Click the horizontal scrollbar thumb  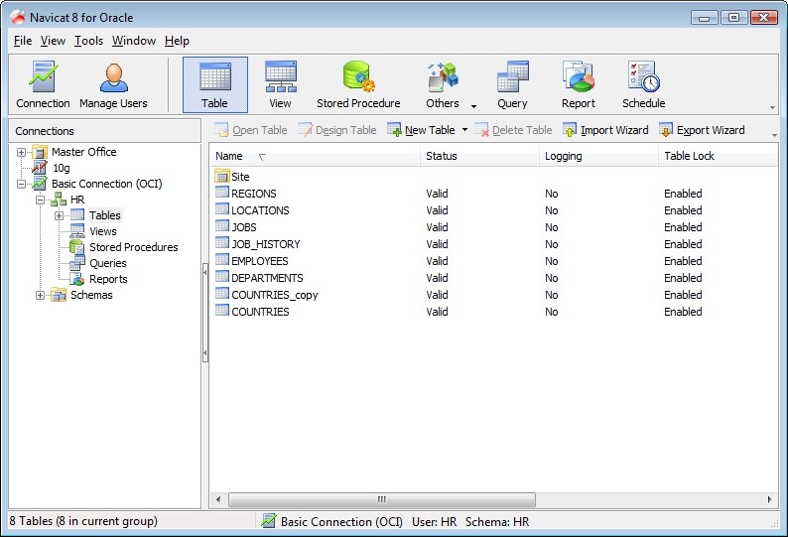tap(382, 499)
